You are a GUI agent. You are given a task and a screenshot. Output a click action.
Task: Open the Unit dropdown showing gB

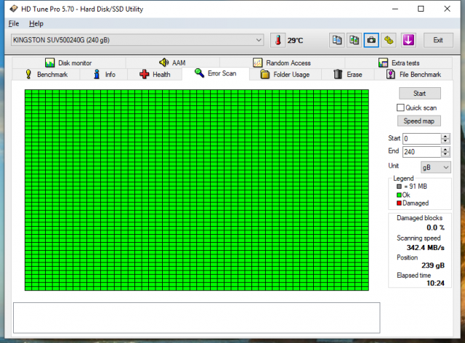(445, 166)
